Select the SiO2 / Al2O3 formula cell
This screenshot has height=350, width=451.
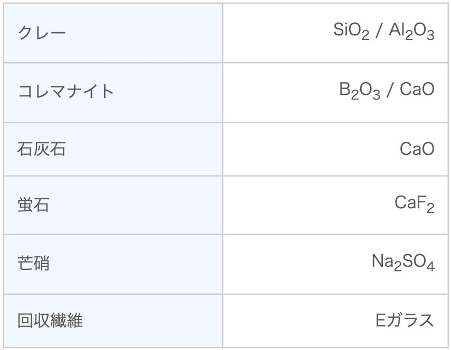335,33
